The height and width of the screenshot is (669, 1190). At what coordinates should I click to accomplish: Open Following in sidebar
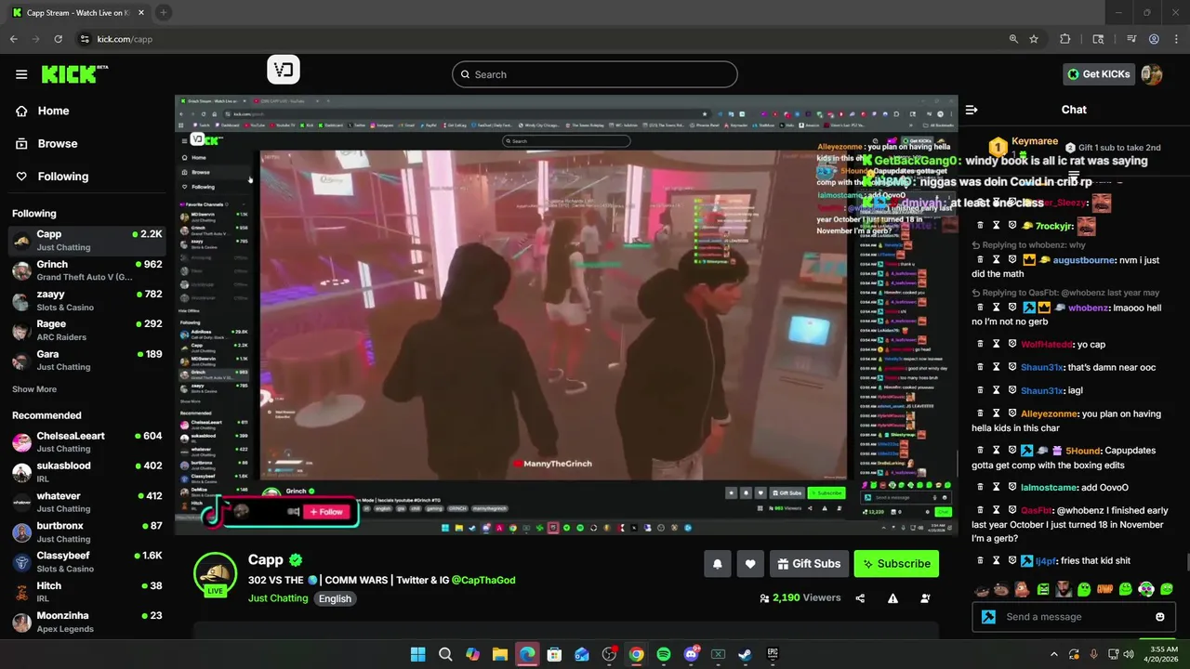(x=62, y=176)
